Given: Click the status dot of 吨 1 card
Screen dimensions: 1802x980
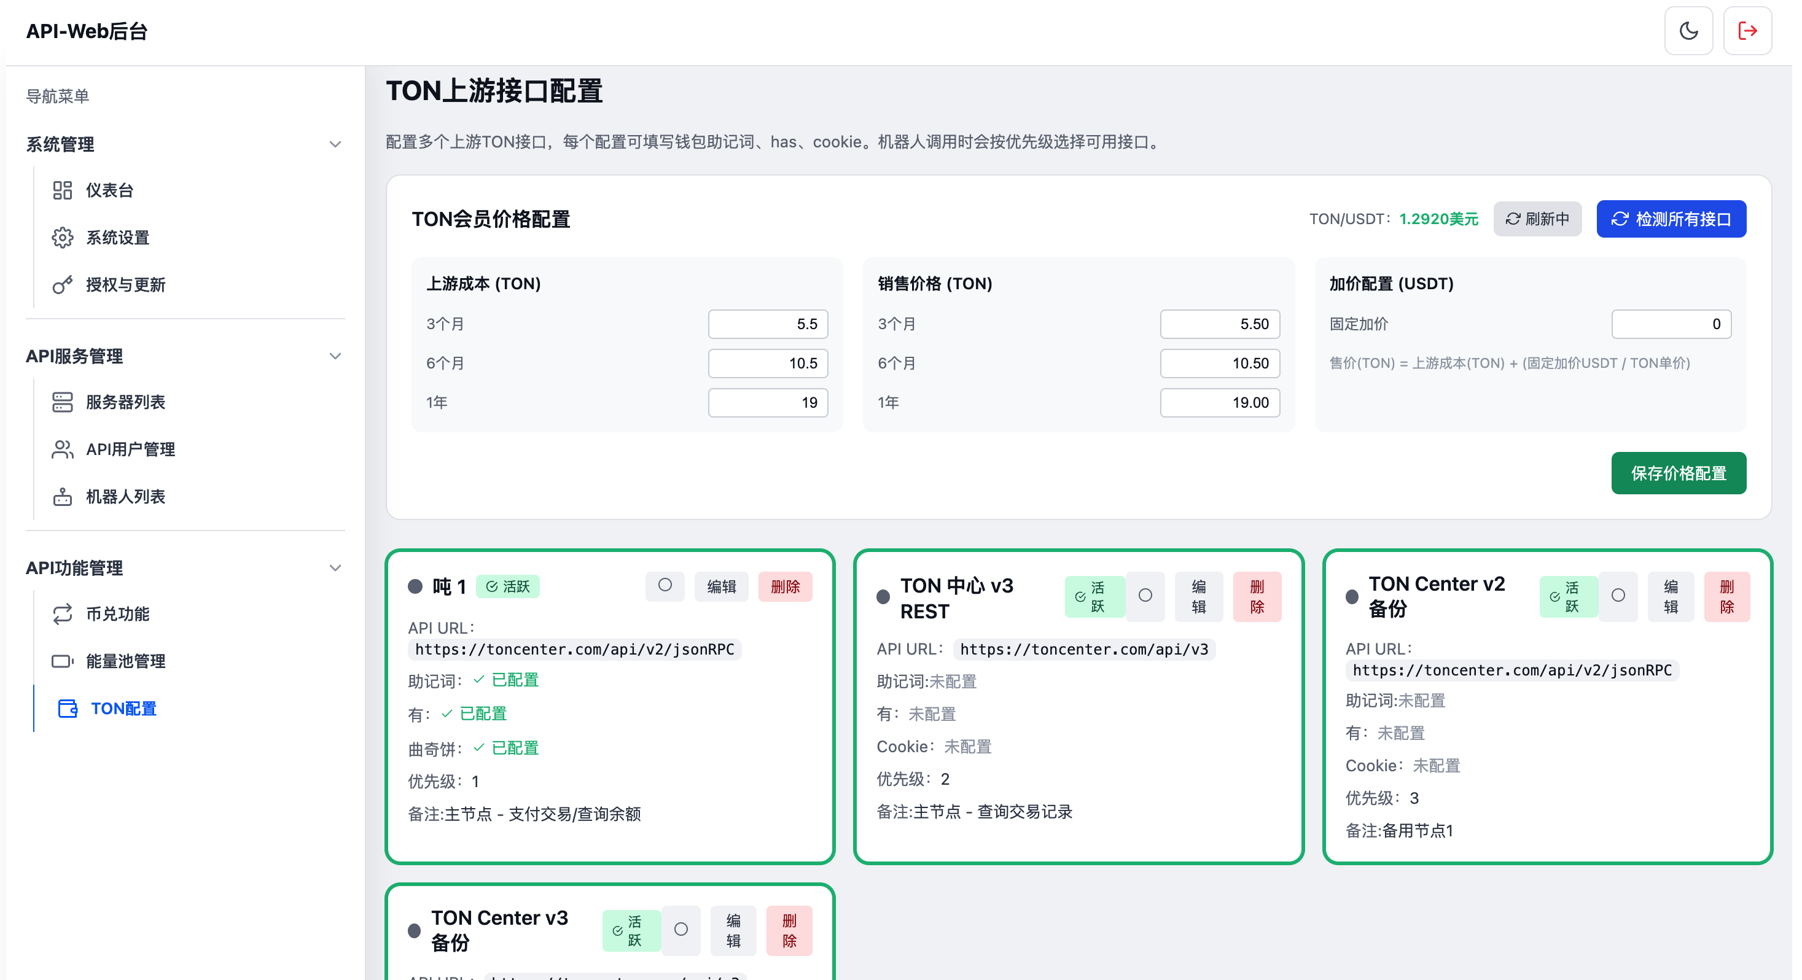Looking at the screenshot, I should click(x=415, y=586).
